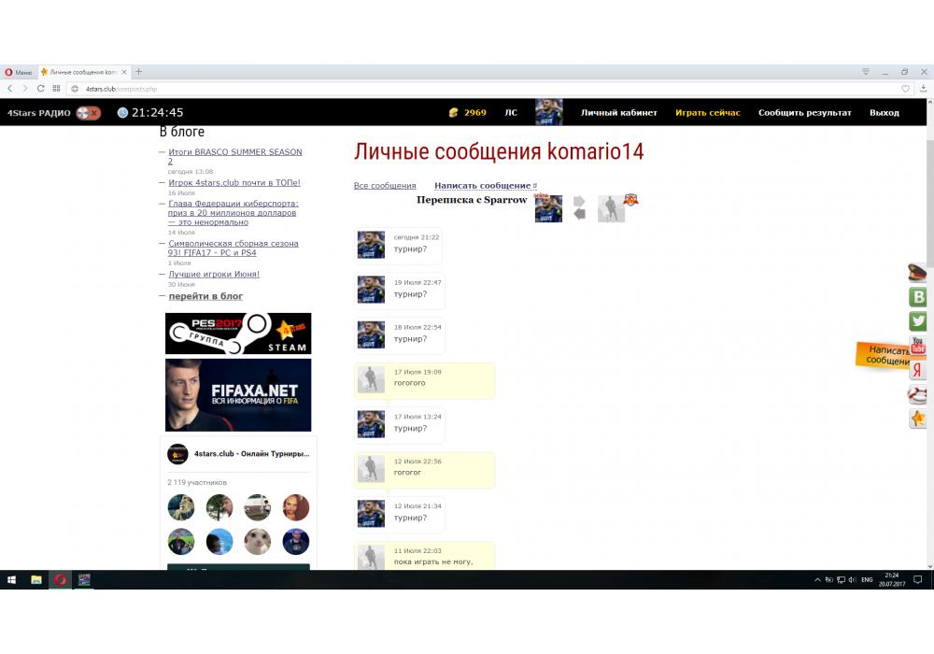
Task: Open the YouTube sidebar icon
Action: pos(918,346)
